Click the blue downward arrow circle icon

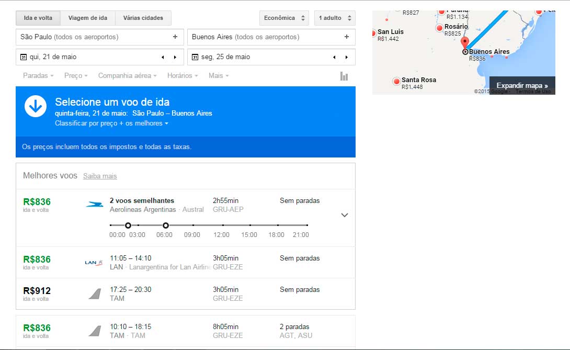[x=35, y=106]
